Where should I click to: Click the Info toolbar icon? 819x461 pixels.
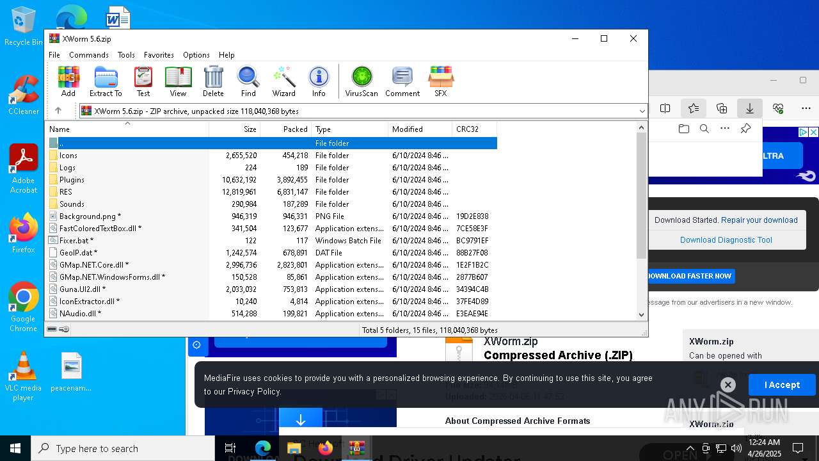319,81
